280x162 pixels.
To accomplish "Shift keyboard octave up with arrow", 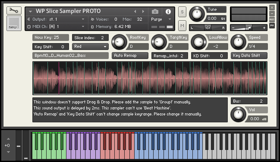I will point(8,139).
